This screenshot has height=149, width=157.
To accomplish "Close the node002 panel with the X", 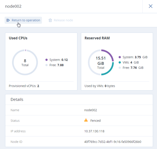I will 150,6.
